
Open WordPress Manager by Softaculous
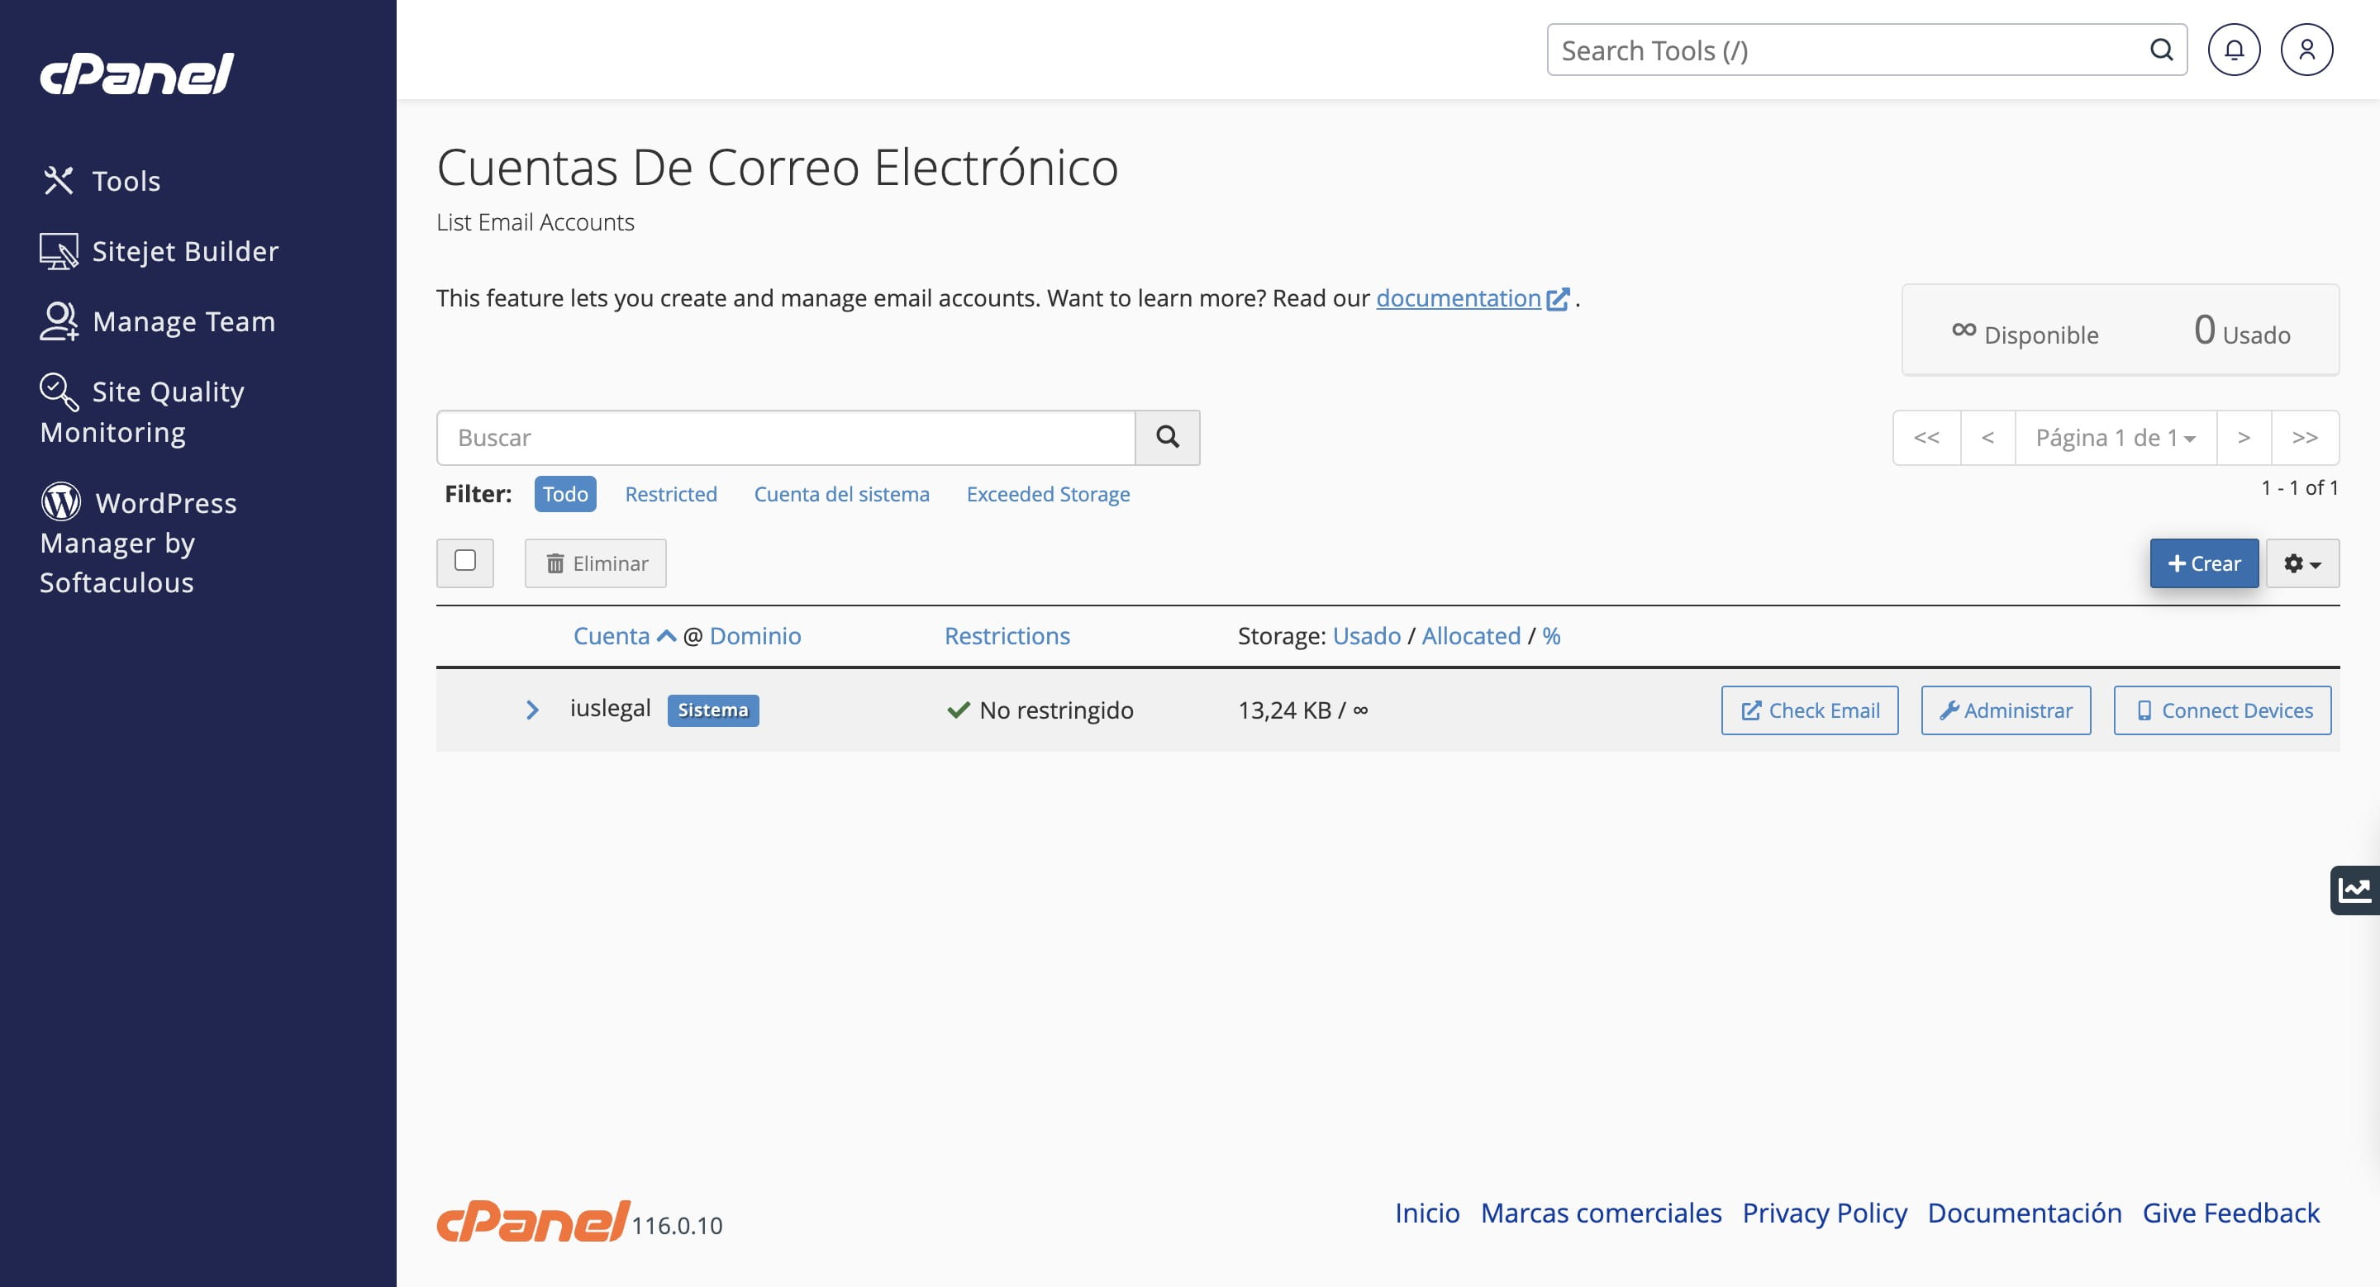pyautogui.click(x=139, y=542)
